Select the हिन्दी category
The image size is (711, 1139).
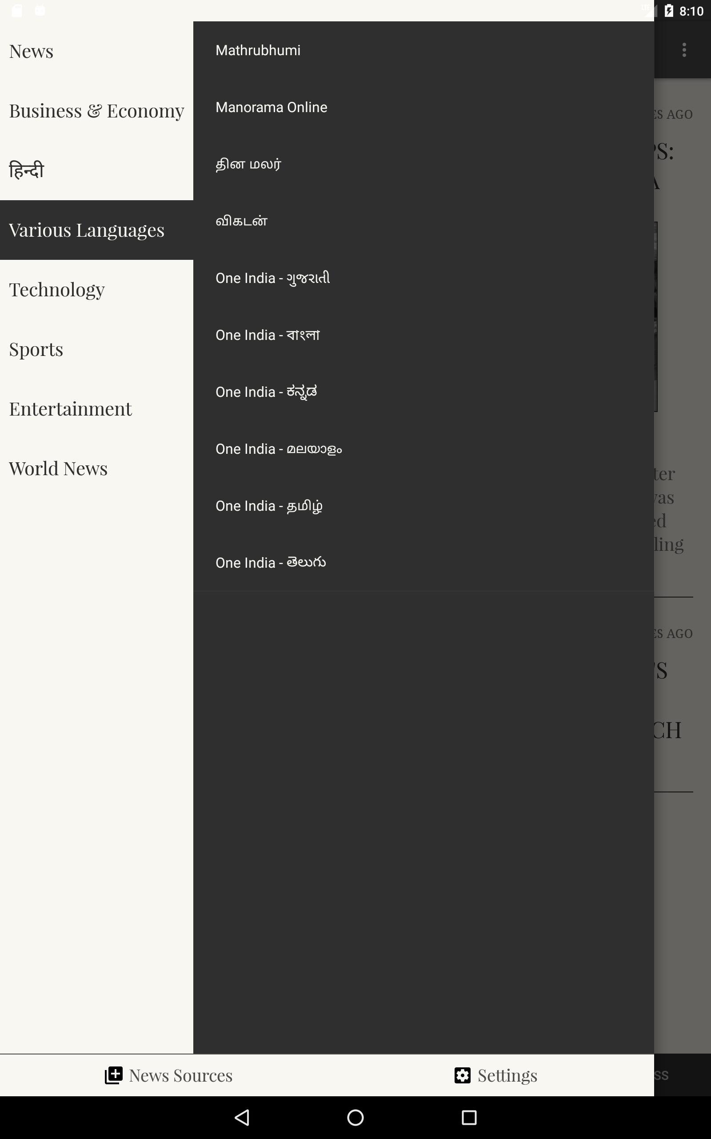[96, 170]
